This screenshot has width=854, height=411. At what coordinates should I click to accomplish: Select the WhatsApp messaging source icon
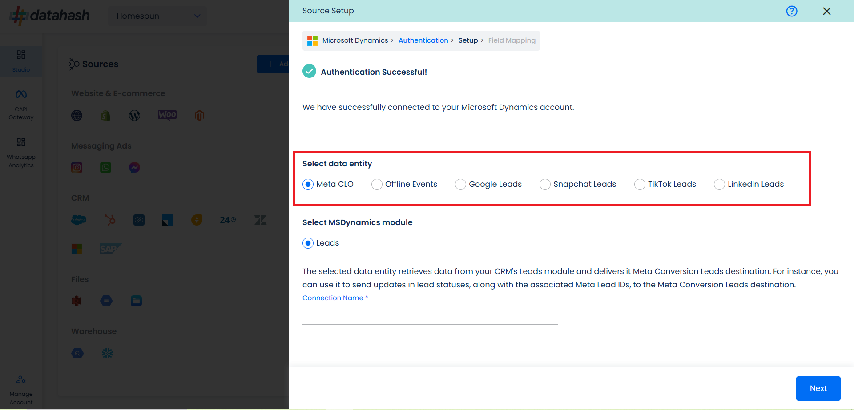pos(105,168)
